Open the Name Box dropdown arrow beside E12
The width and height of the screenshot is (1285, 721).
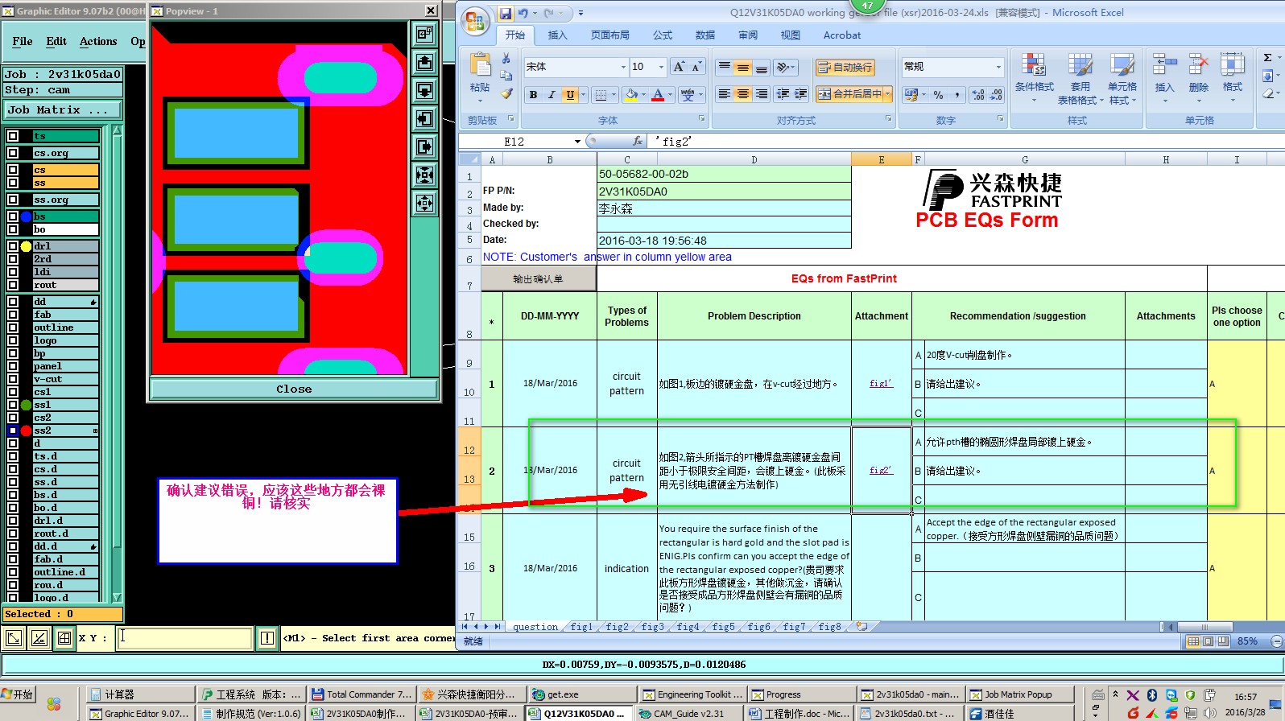(x=577, y=142)
